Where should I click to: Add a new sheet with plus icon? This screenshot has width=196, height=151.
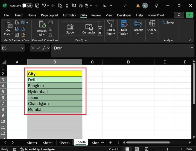tap(110, 142)
